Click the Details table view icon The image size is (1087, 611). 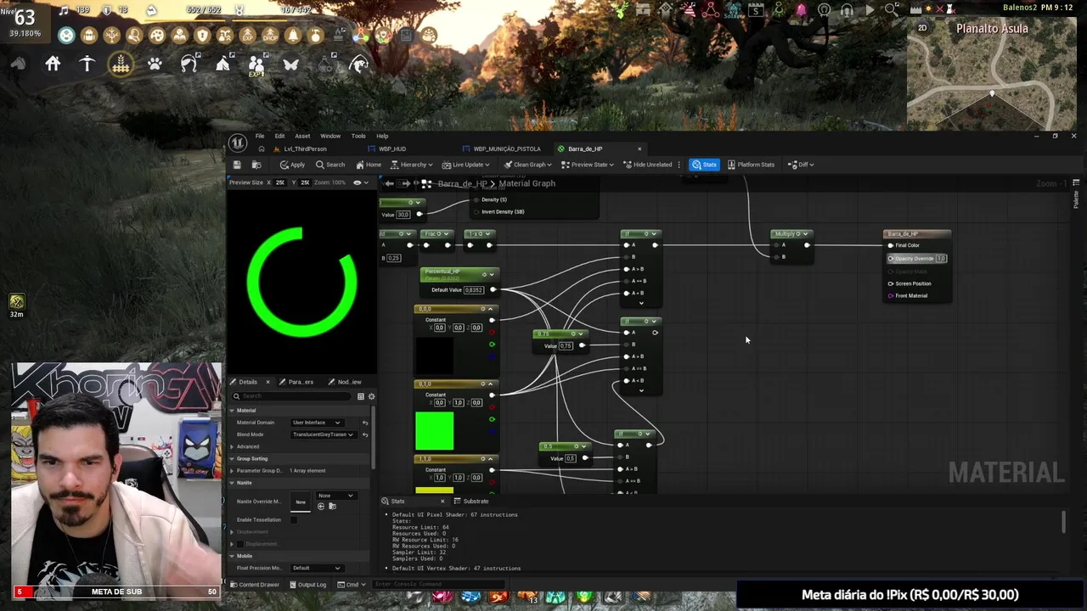[x=361, y=396]
